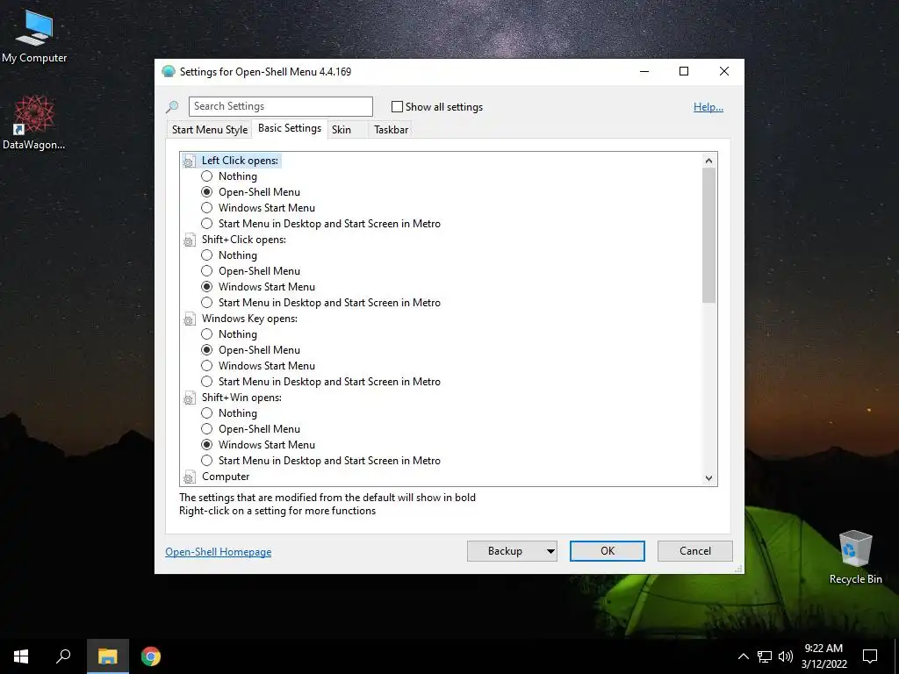
Task: Click settings icon beside Windows Key opens
Action: (x=190, y=319)
